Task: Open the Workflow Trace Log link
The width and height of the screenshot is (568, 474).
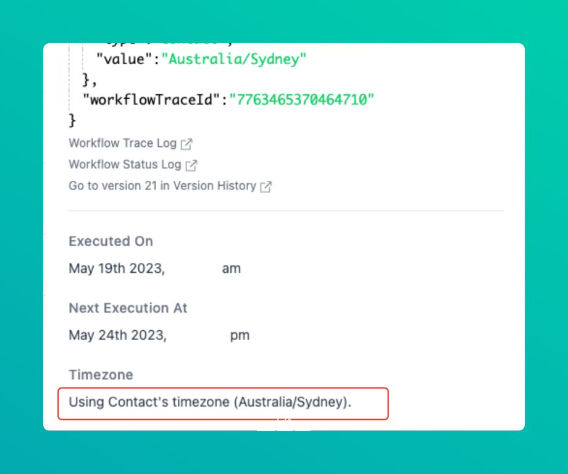Action: tap(123, 143)
